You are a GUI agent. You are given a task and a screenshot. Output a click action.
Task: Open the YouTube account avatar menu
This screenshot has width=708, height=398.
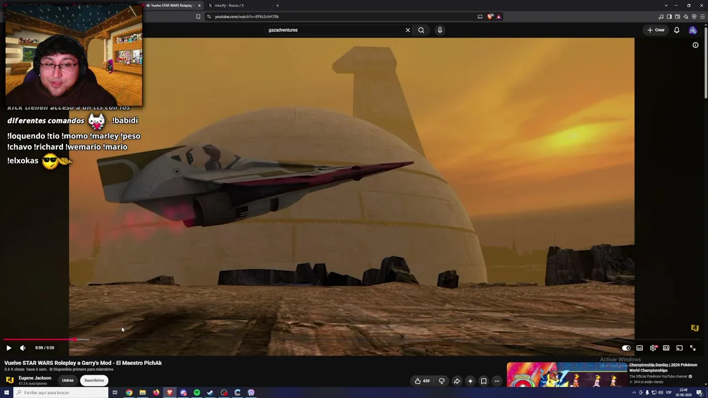coord(693,30)
